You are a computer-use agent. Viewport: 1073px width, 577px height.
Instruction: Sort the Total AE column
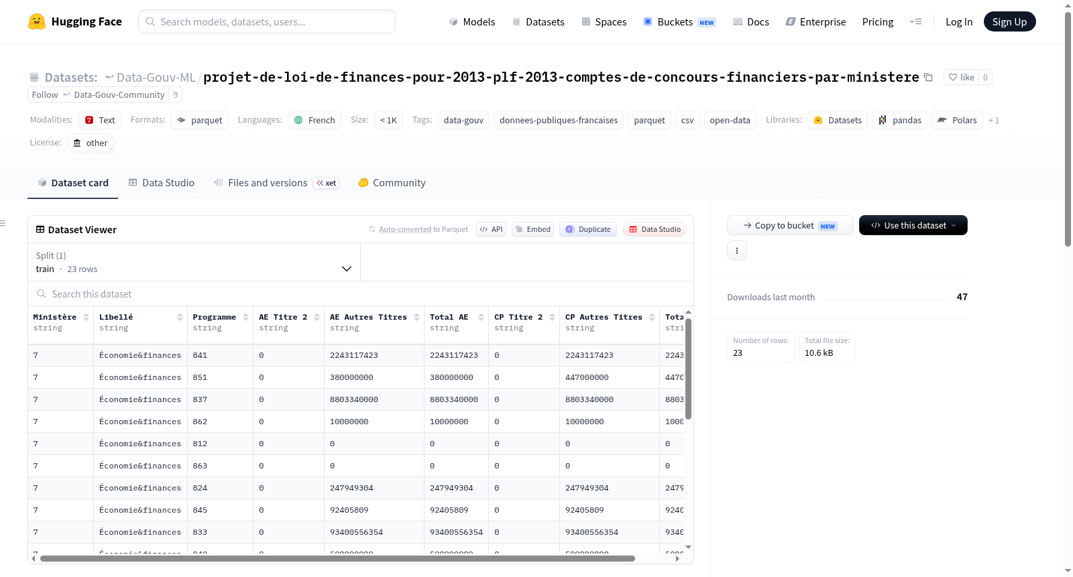click(481, 317)
